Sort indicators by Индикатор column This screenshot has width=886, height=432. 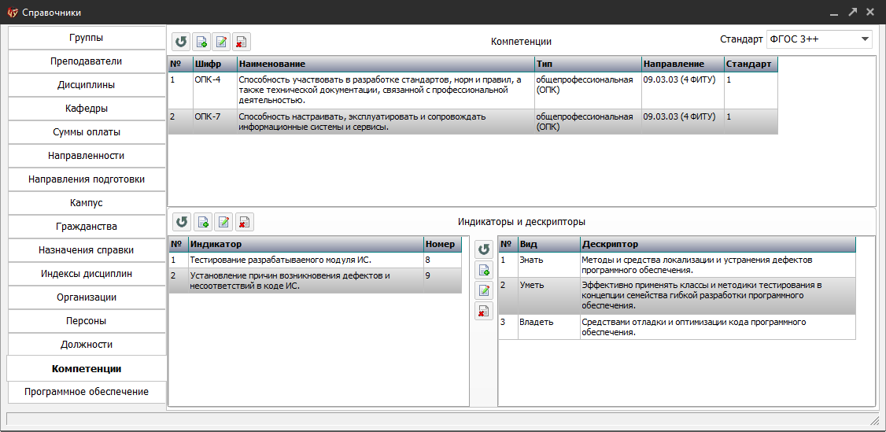click(305, 244)
